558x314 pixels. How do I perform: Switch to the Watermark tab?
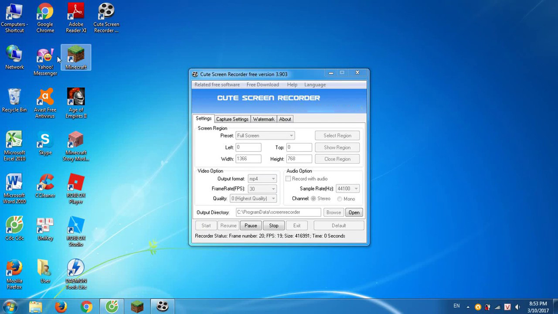[x=264, y=119]
